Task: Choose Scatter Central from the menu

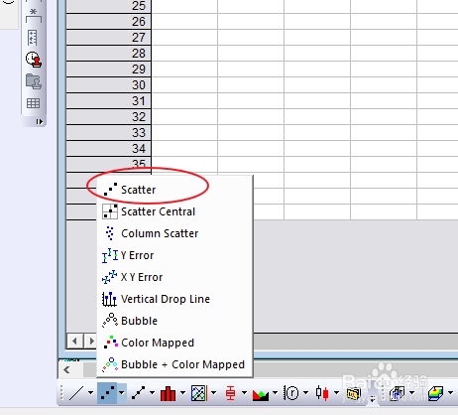Action: coord(174,211)
